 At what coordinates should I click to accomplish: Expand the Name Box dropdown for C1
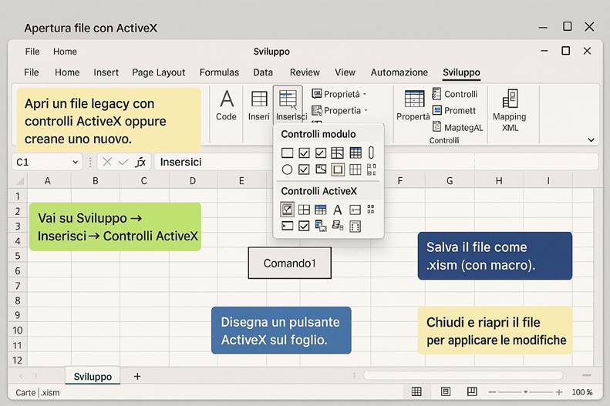[x=75, y=162]
